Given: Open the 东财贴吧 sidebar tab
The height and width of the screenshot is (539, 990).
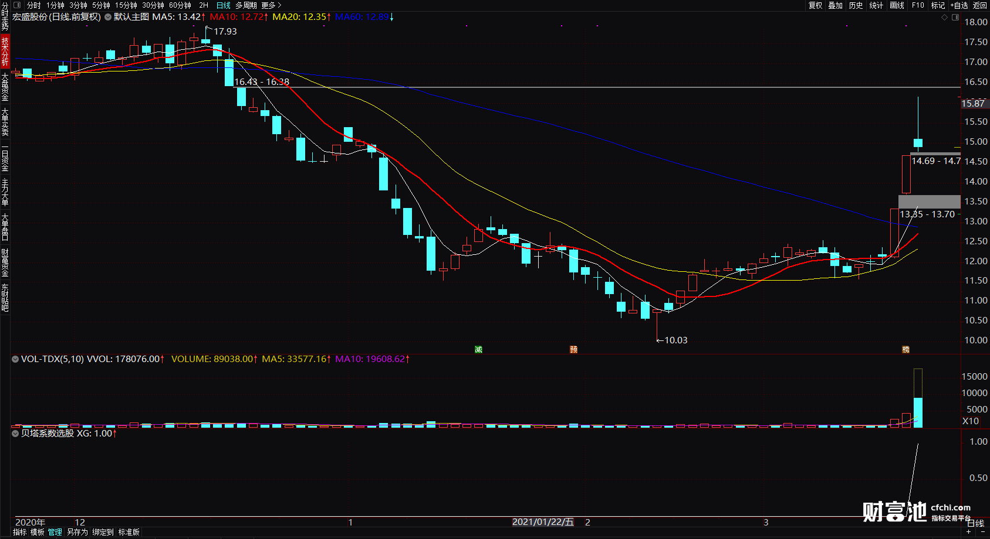Looking at the screenshot, I should pyautogui.click(x=5, y=298).
